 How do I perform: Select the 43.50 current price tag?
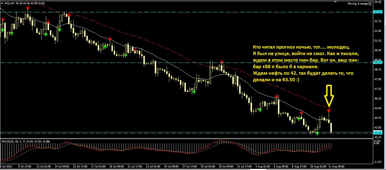coord(378,133)
